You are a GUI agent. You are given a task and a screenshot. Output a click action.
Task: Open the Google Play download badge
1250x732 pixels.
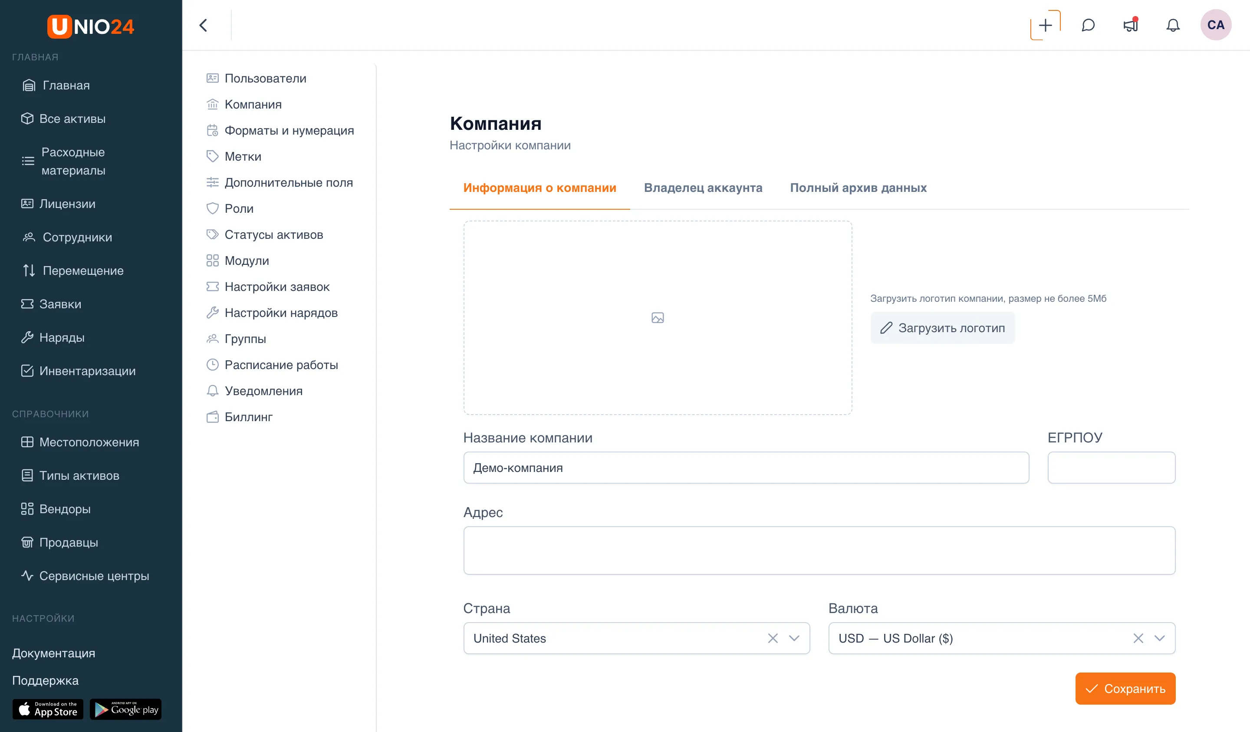125,709
